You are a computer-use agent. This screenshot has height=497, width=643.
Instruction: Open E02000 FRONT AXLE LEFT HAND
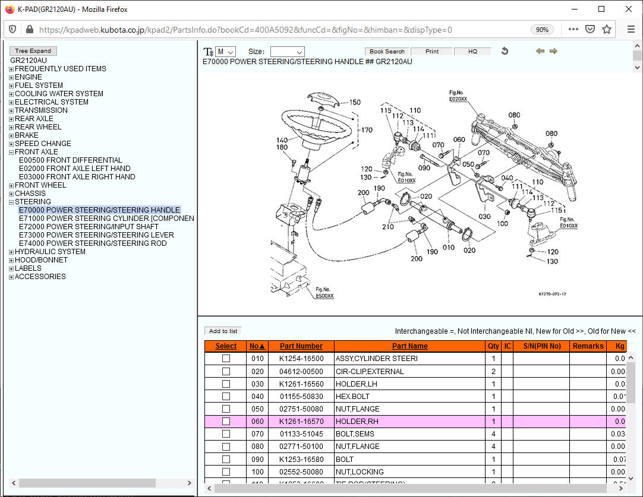tap(75, 169)
